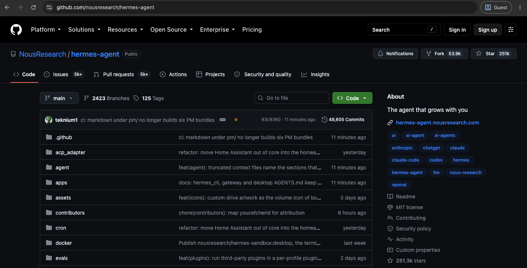The width and height of the screenshot is (527, 268).
Task: Open the site information icon in address bar
Action: point(49,7)
